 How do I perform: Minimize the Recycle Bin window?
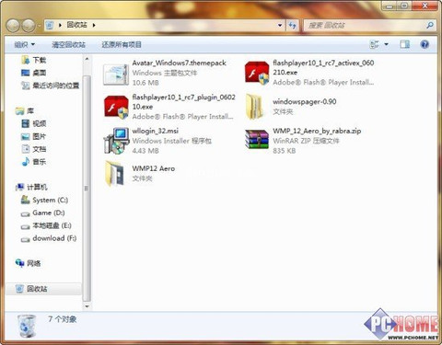pyautogui.click(x=390, y=6)
